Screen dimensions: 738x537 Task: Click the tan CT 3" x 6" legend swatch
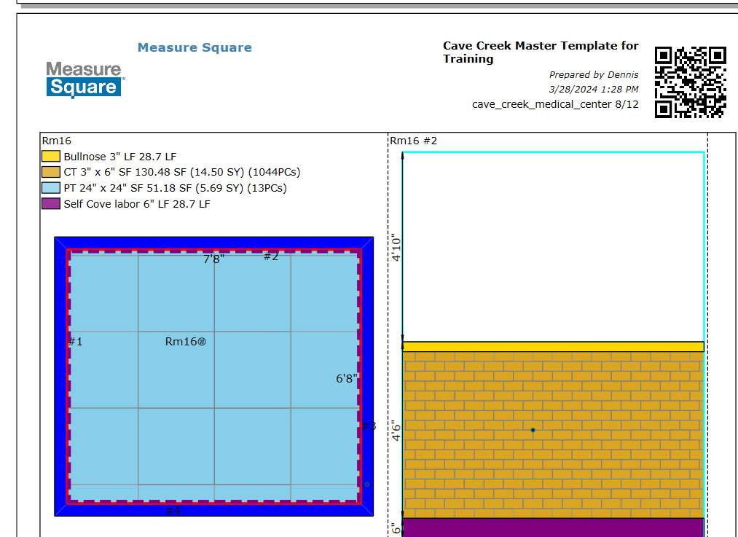51,172
